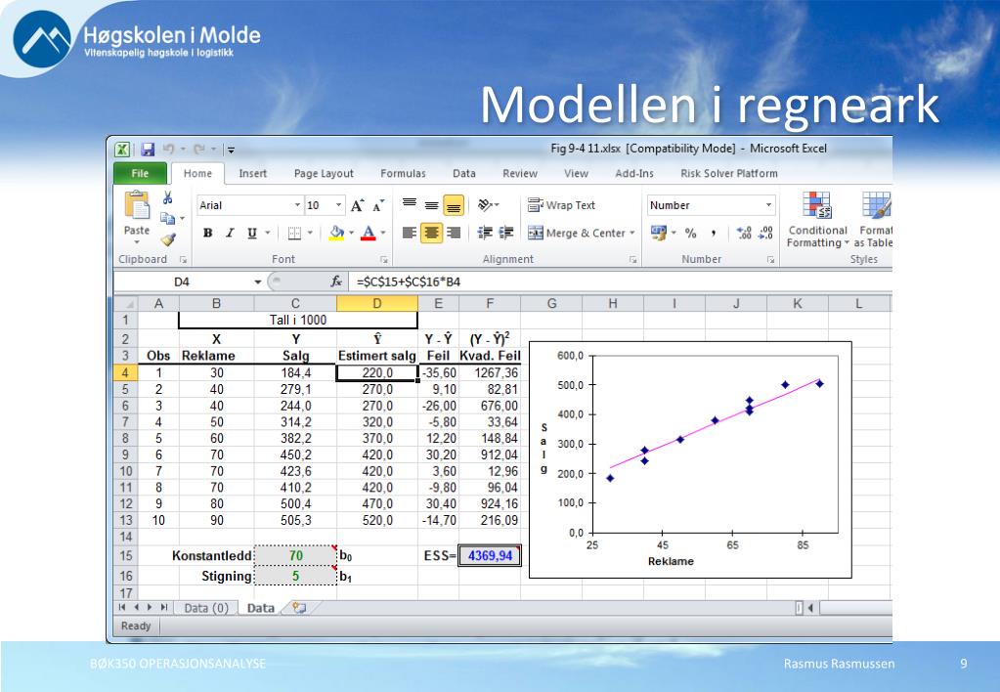Image resolution: width=1000 pixels, height=692 pixels.
Task: Go to last sheet with tab scroll button
Action: pyautogui.click(x=163, y=608)
